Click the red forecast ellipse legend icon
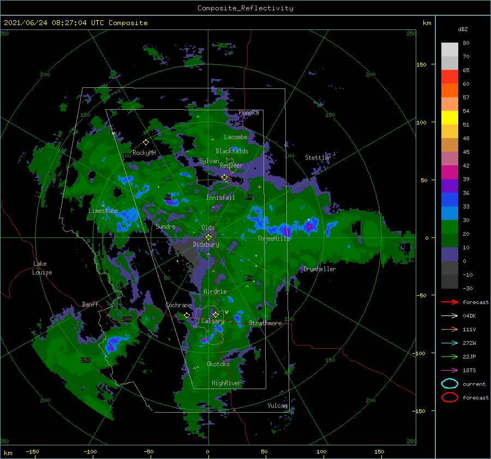 coord(450,397)
